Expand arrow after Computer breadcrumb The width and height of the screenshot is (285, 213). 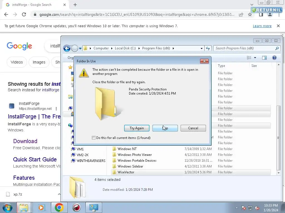pos(112,48)
